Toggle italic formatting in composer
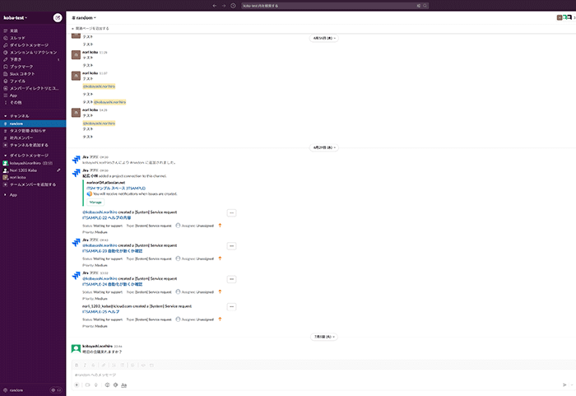Image resolution: width=576 pixels, height=396 pixels. point(85,365)
